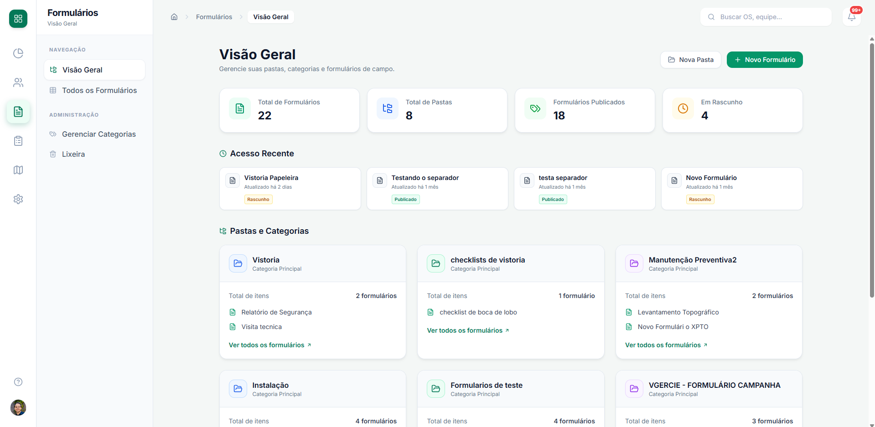The image size is (875, 427).
Task: Click the Rascunho badge on Novo Formulário card
Action: (x=700, y=200)
